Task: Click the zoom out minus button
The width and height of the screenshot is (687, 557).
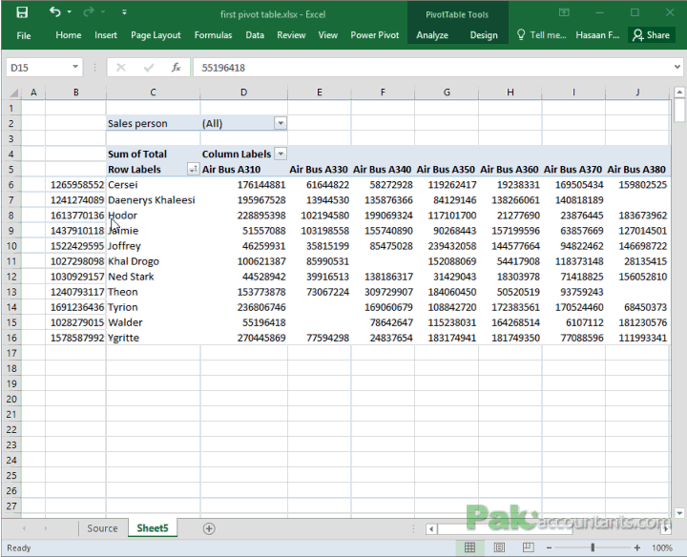Action: [549, 547]
